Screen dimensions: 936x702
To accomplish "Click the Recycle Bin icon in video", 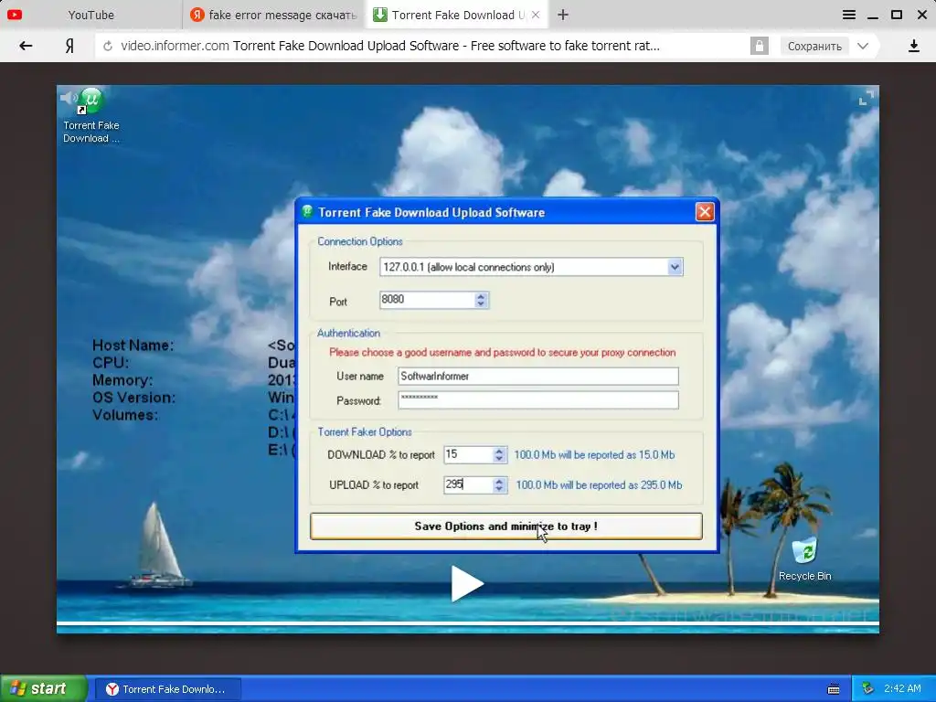I will coord(804,558).
